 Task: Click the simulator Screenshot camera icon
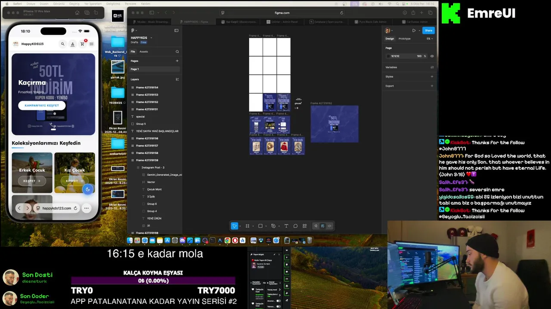[87, 13]
